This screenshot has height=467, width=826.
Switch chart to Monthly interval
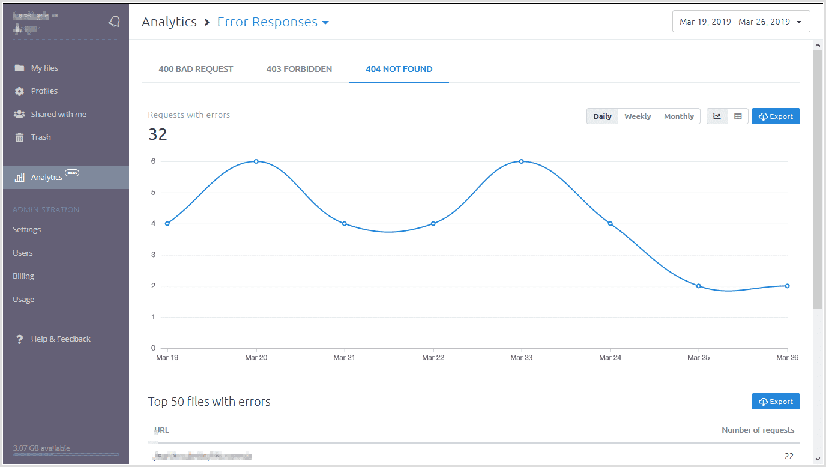click(678, 116)
